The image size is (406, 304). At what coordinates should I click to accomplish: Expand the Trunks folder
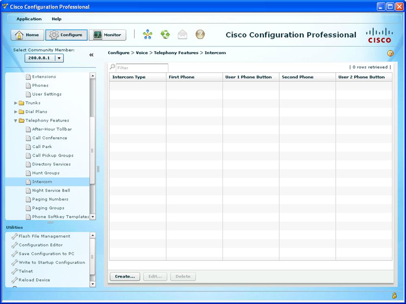click(x=16, y=103)
